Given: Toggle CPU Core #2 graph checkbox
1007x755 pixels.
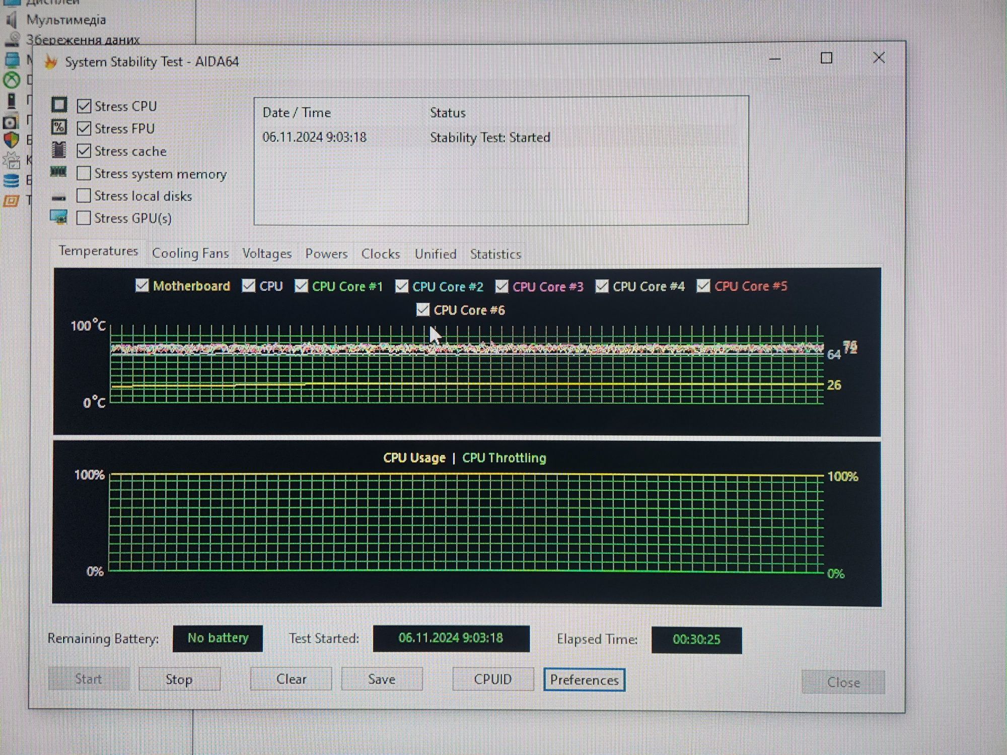Looking at the screenshot, I should [401, 286].
